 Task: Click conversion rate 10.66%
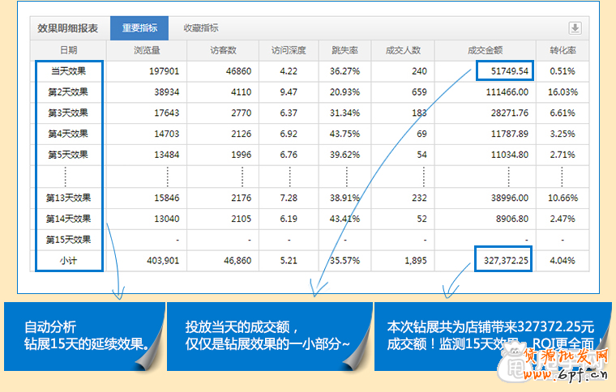pos(563,198)
